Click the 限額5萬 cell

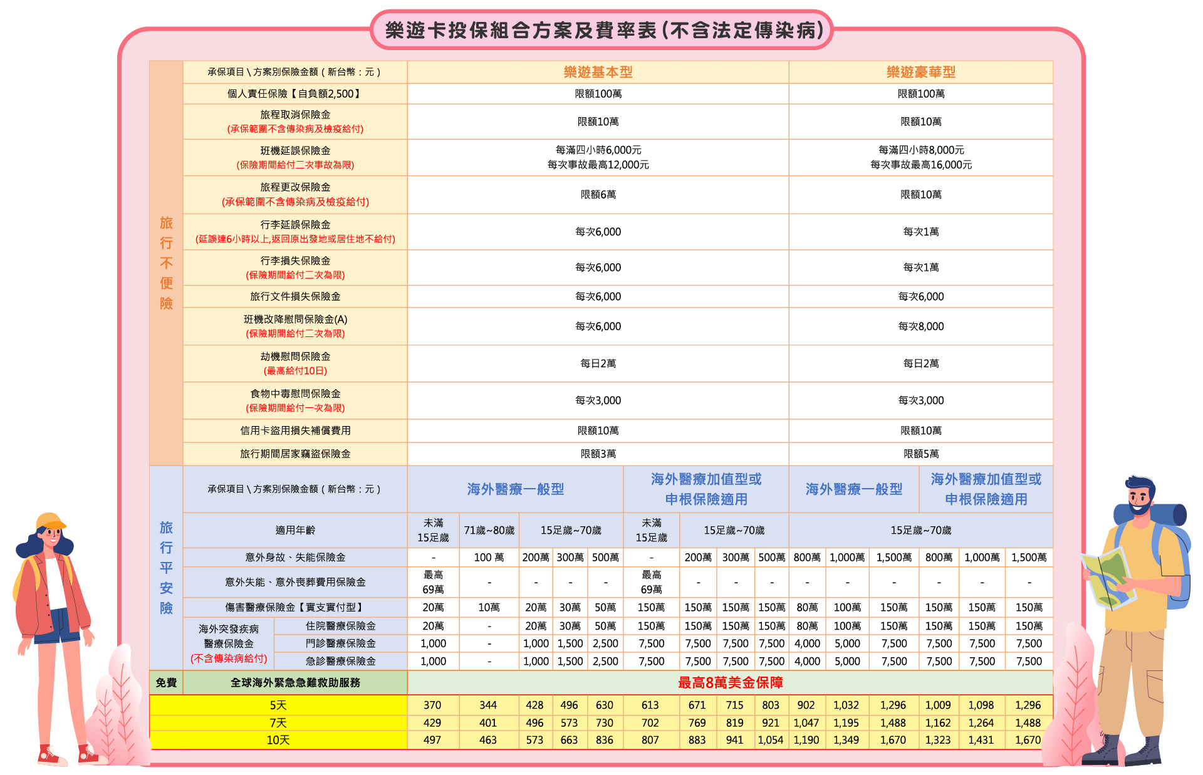(920, 454)
